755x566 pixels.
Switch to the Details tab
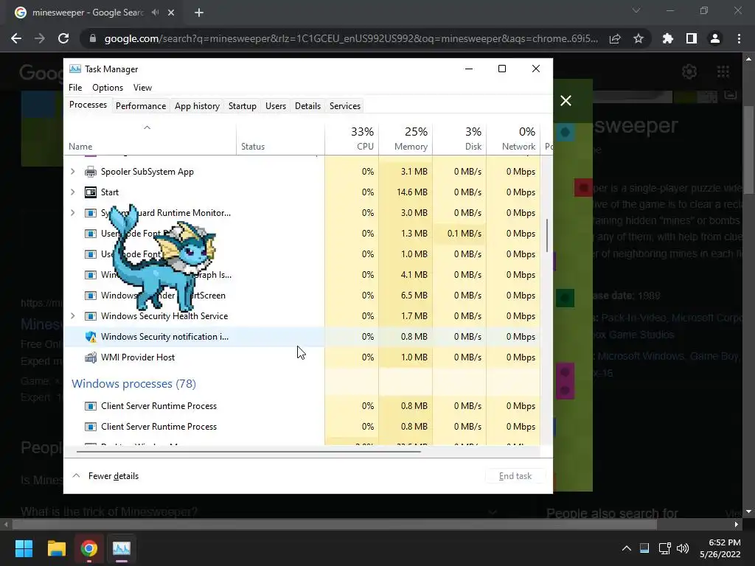tap(307, 106)
